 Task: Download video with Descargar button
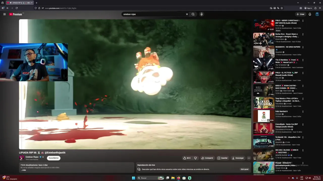click(238, 158)
